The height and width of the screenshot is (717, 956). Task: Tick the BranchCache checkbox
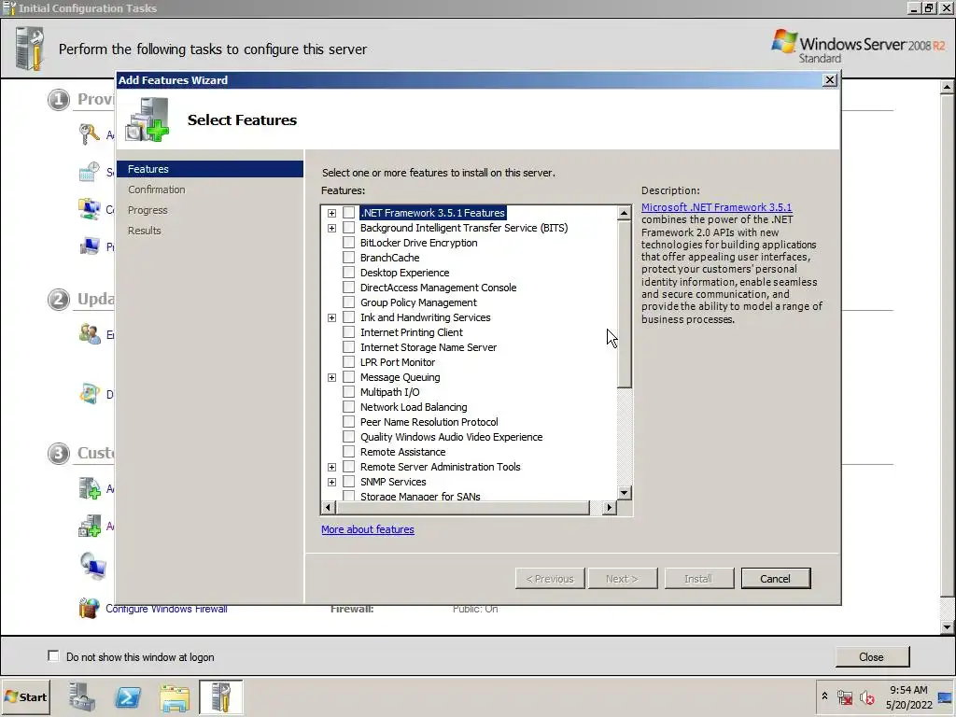point(349,258)
